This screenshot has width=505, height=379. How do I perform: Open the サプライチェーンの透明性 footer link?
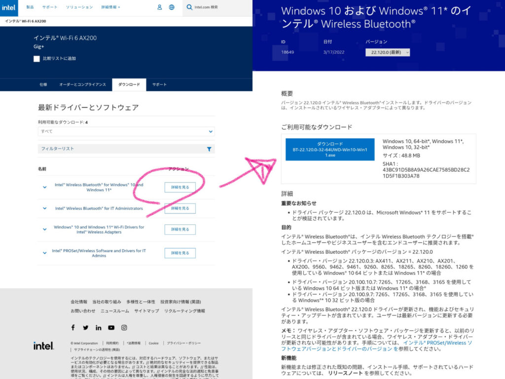97,350
